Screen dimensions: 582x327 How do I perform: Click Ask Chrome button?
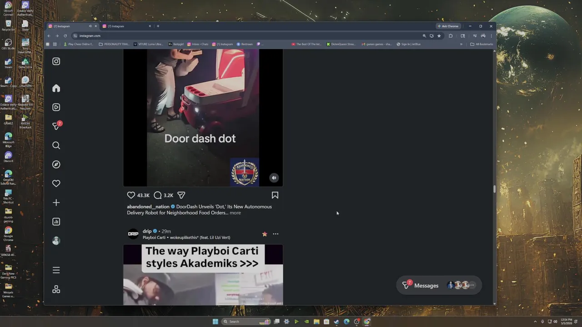tap(448, 26)
